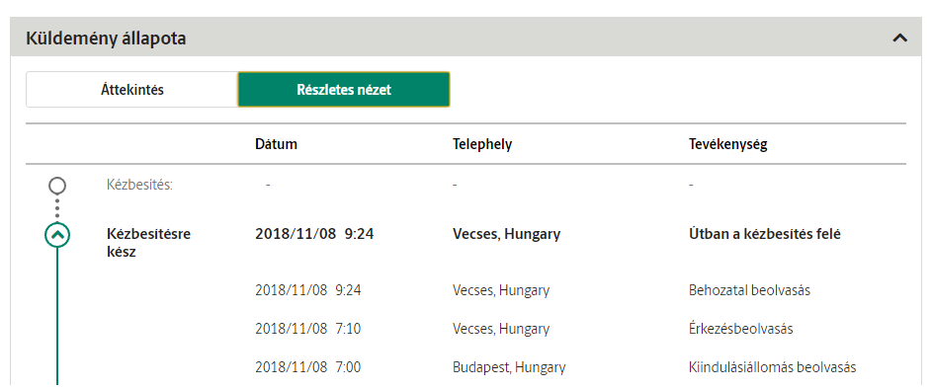Select the Érkezésbeolvasás row activity
Screen dimensions: 932x389
[740, 329]
